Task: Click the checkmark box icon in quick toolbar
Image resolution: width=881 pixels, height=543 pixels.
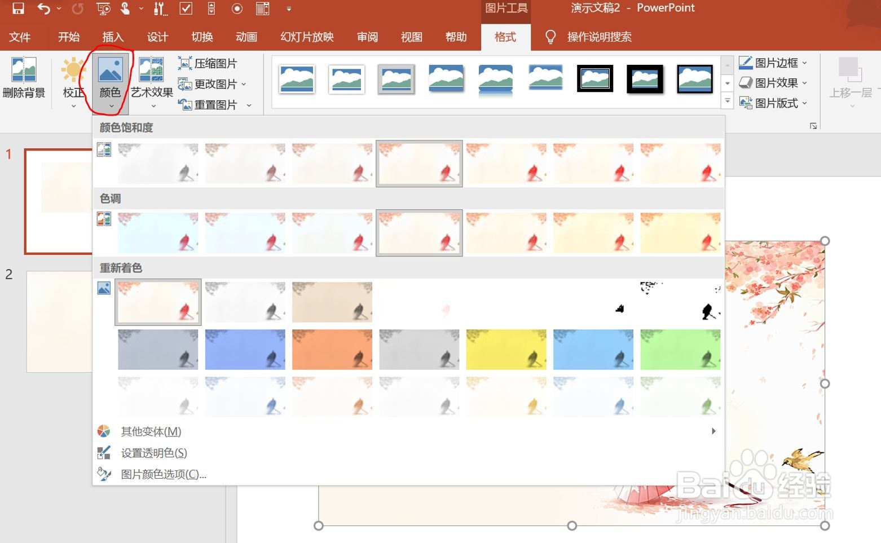Action: (x=186, y=8)
